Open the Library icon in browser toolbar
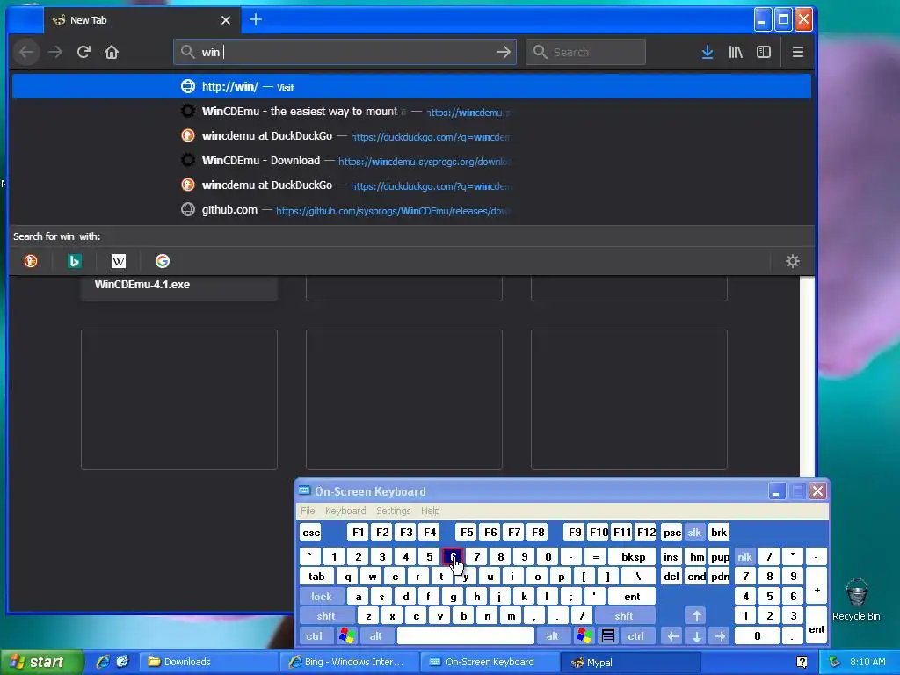Viewport: 900px width, 675px height. point(736,52)
